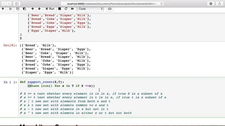Go back with the browser back arrow
This screenshot has width=225, height=126.
[4, 4]
